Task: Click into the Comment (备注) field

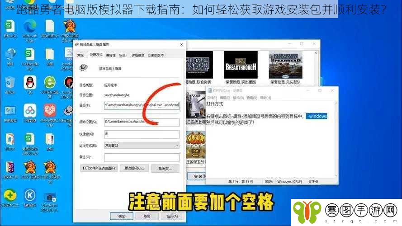Action: pos(142,157)
